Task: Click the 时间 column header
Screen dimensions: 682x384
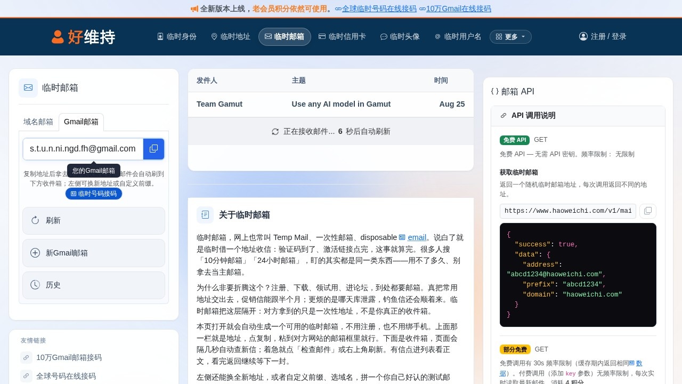Action: click(x=441, y=81)
